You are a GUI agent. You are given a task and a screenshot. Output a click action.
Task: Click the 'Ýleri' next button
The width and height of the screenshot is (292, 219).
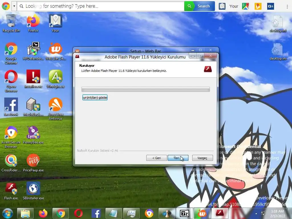(178, 158)
